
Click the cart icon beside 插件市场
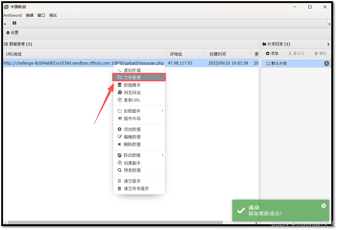120,118
